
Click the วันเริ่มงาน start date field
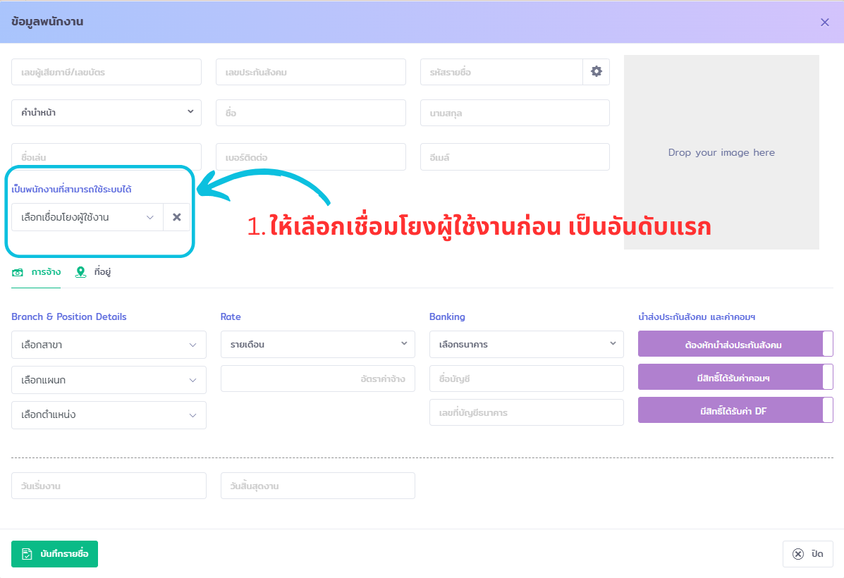pyautogui.click(x=109, y=486)
